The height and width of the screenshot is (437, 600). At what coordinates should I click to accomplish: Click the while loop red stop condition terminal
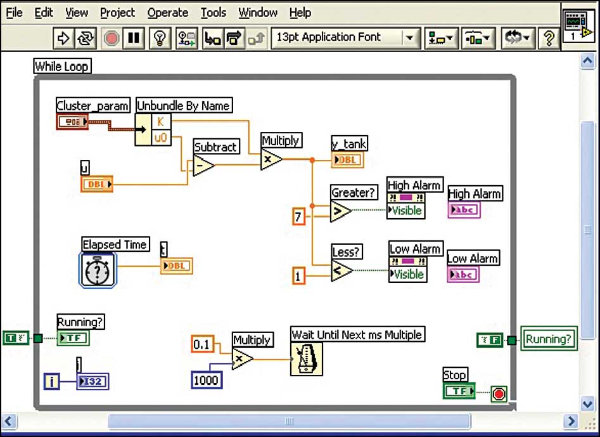click(x=499, y=395)
